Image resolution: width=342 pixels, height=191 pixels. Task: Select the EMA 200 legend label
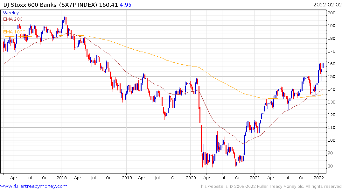[13, 19]
